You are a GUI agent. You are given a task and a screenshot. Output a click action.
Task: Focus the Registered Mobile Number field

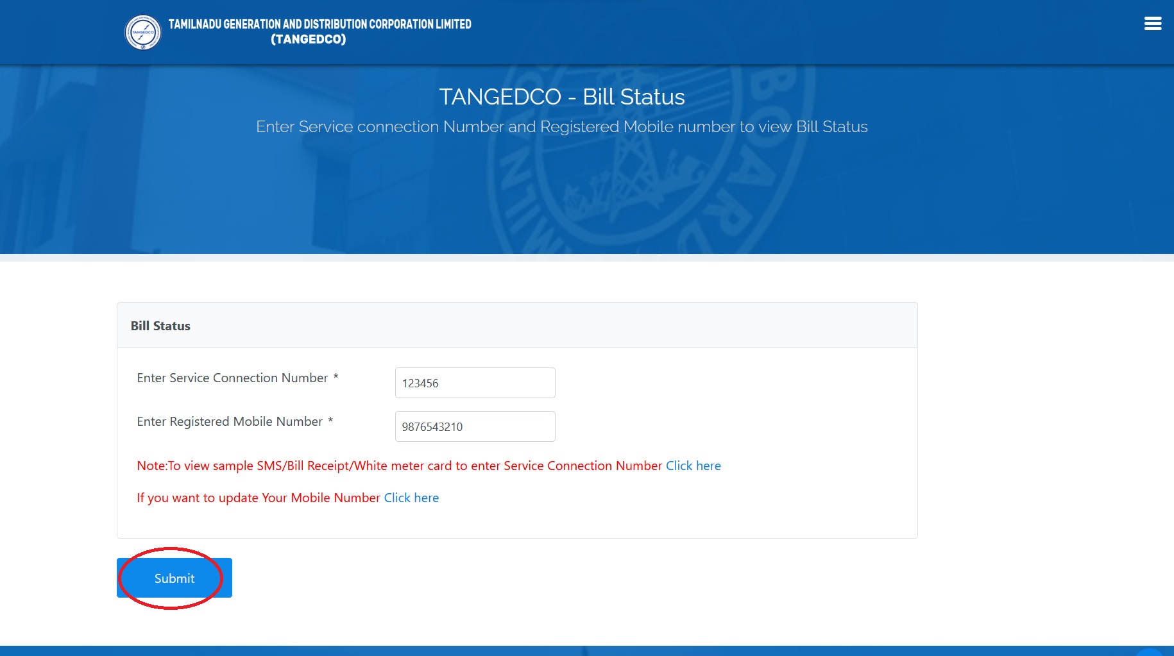click(x=475, y=426)
